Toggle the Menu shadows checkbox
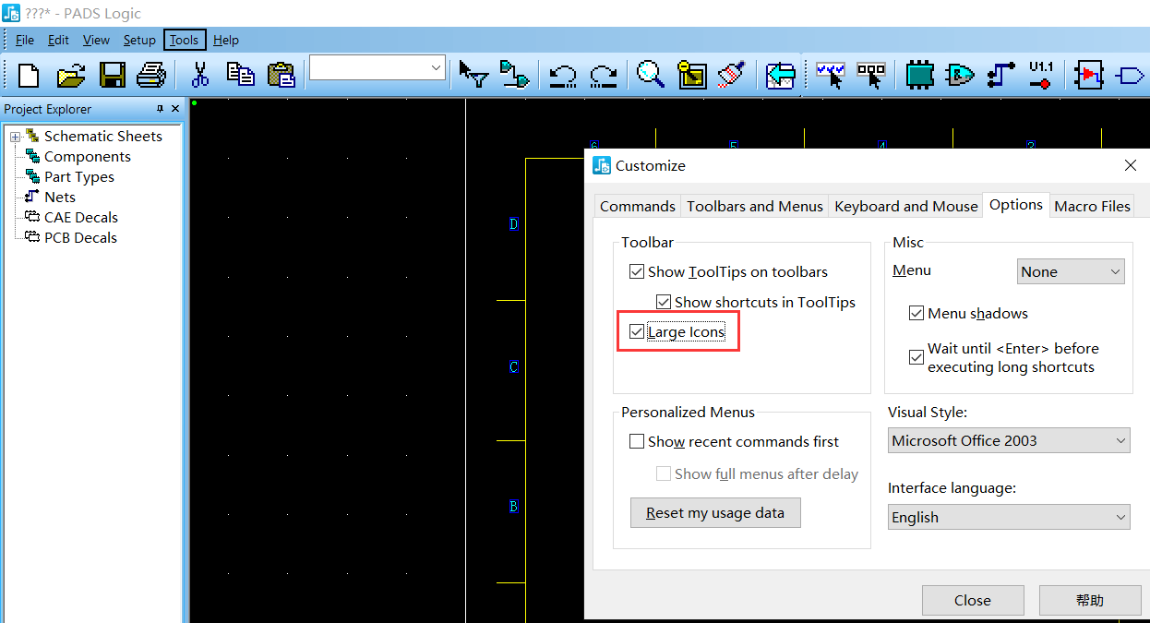The height and width of the screenshot is (623, 1150). coord(916,313)
